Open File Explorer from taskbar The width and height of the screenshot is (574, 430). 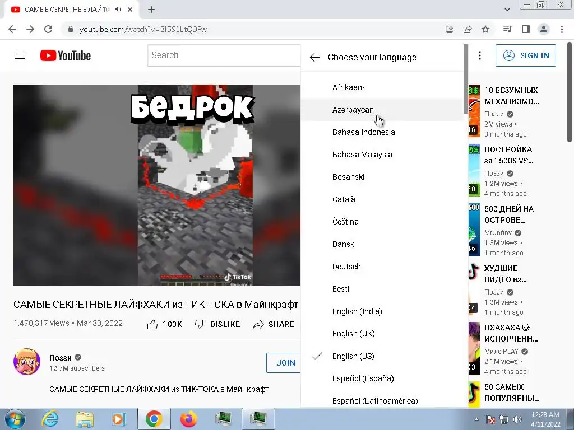click(85, 419)
